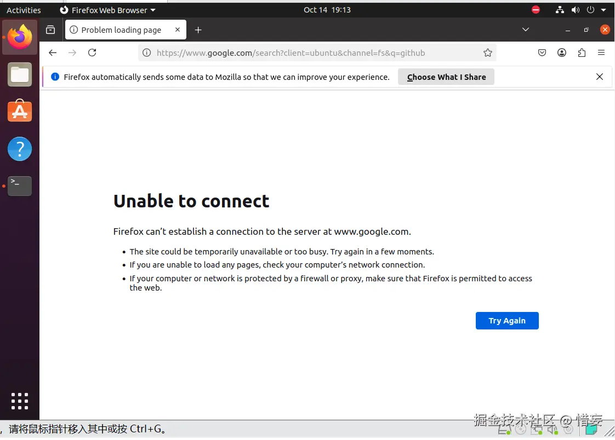615x440 pixels.
Task: Open a new tab with plus button
Action: coord(198,30)
